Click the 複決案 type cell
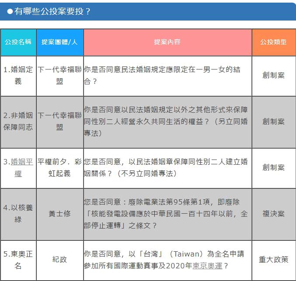 pos(274,214)
